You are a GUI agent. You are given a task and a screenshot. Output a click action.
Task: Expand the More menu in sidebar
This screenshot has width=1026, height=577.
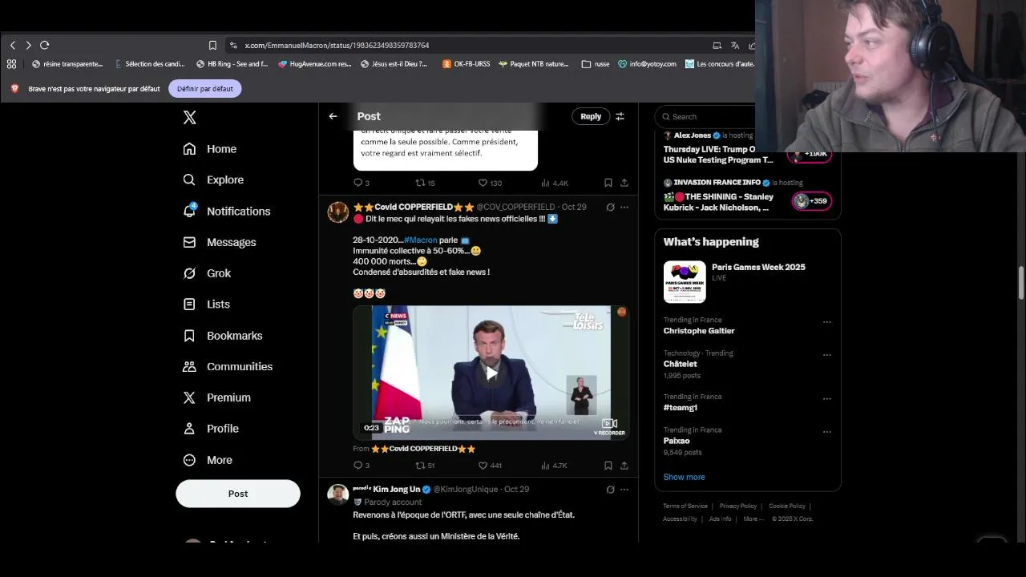[x=208, y=460]
